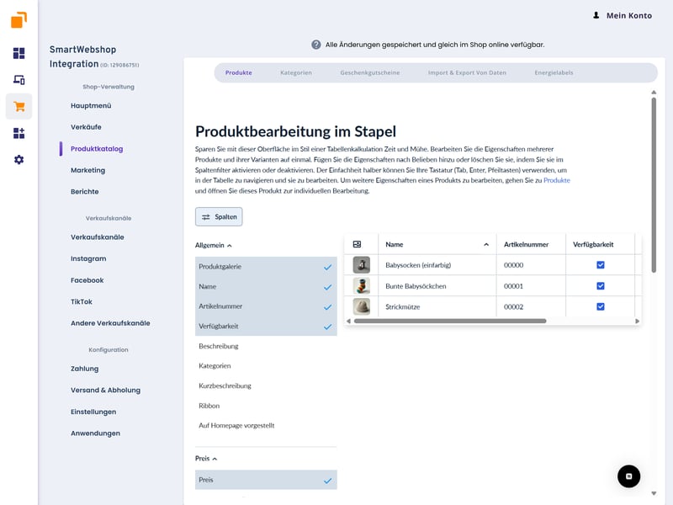This screenshot has height=505, width=673.
Task: Sort table by Name column arrow
Action: (x=486, y=244)
